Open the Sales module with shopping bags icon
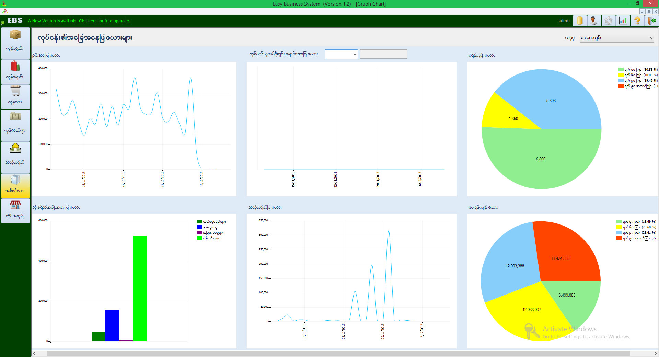 pos(15,72)
